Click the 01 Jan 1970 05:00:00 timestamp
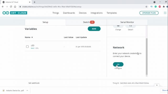The width and height of the screenshot is (168, 94). click(83, 47)
